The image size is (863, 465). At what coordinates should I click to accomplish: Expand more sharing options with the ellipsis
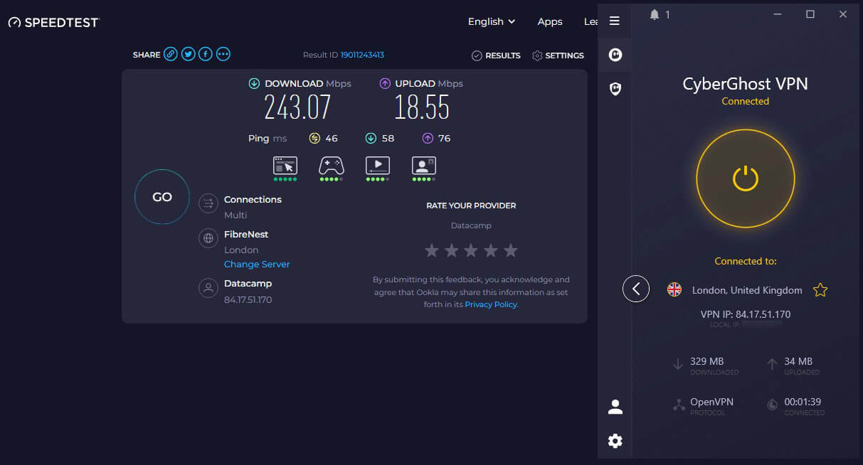(223, 53)
